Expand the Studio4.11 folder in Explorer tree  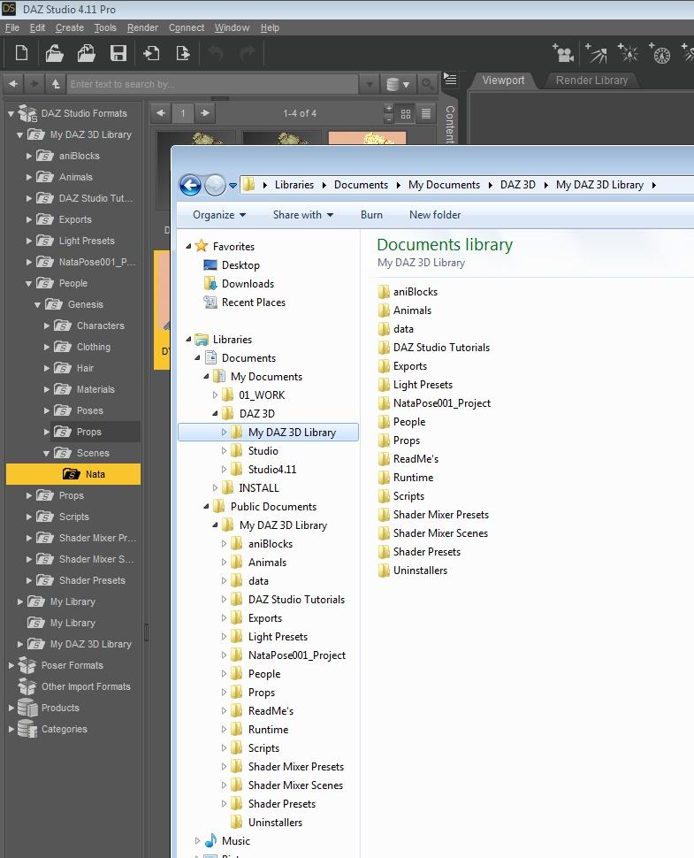coord(224,469)
